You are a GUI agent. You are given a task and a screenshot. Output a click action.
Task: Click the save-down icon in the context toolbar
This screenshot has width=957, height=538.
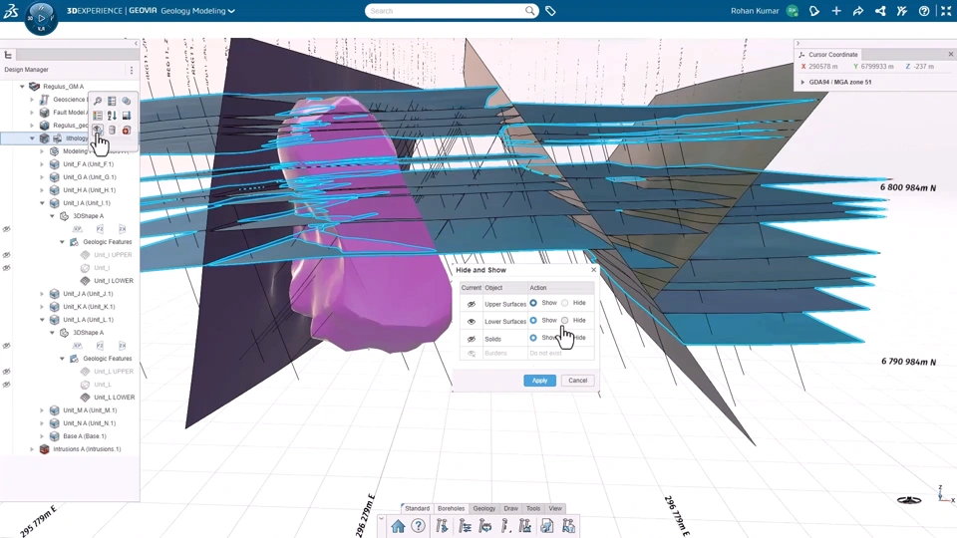[x=127, y=116]
